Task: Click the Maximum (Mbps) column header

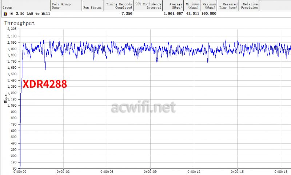Action: [208, 5]
